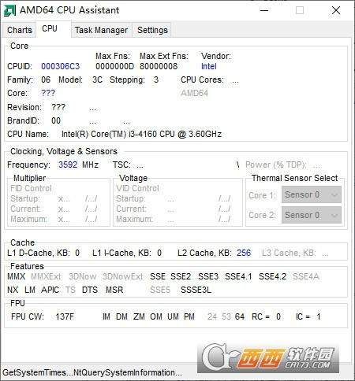Click the GetSystemTimes status bar text
This screenshot has width=355, height=381.
tap(92, 372)
